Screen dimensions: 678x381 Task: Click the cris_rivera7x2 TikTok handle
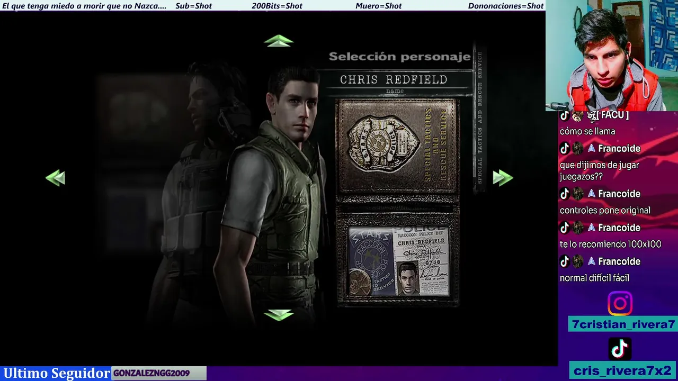click(622, 370)
